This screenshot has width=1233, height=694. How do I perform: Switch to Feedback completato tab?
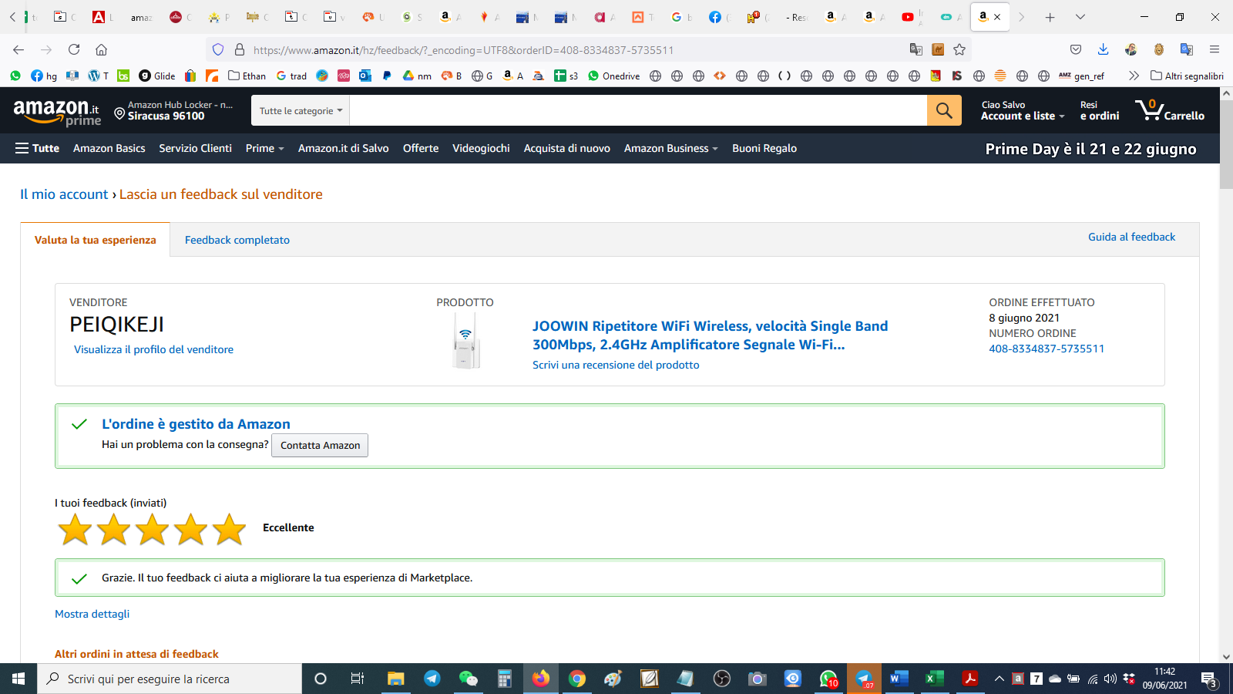pos(237,240)
